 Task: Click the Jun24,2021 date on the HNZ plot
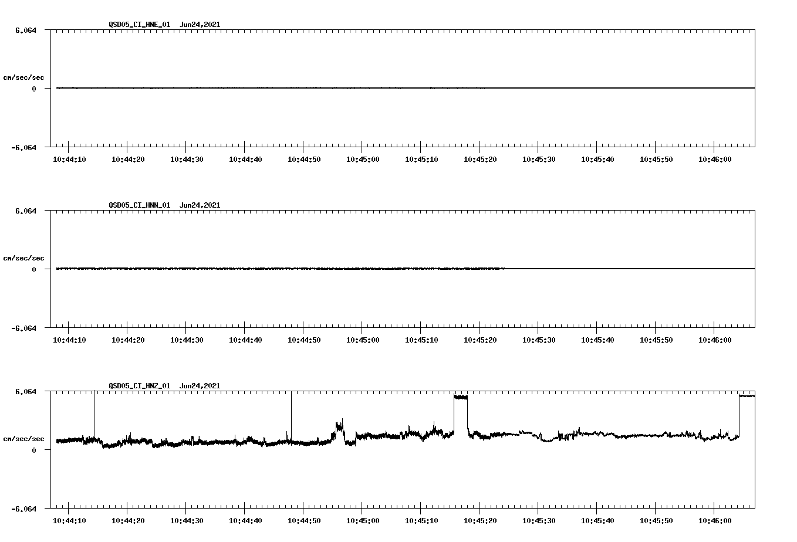[x=200, y=386]
